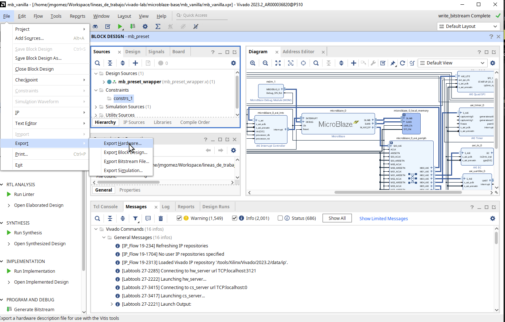Expand Open Synthesized Design in Flow Navigator

[9, 244]
